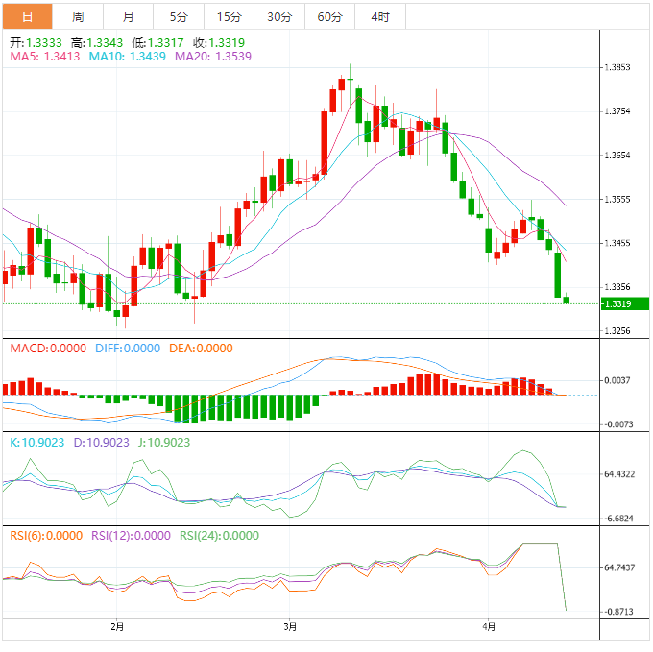Image resolution: width=653 pixels, height=652 pixels.
Task: Click the MA10: 1.3439 label
Action: pyautogui.click(x=128, y=57)
